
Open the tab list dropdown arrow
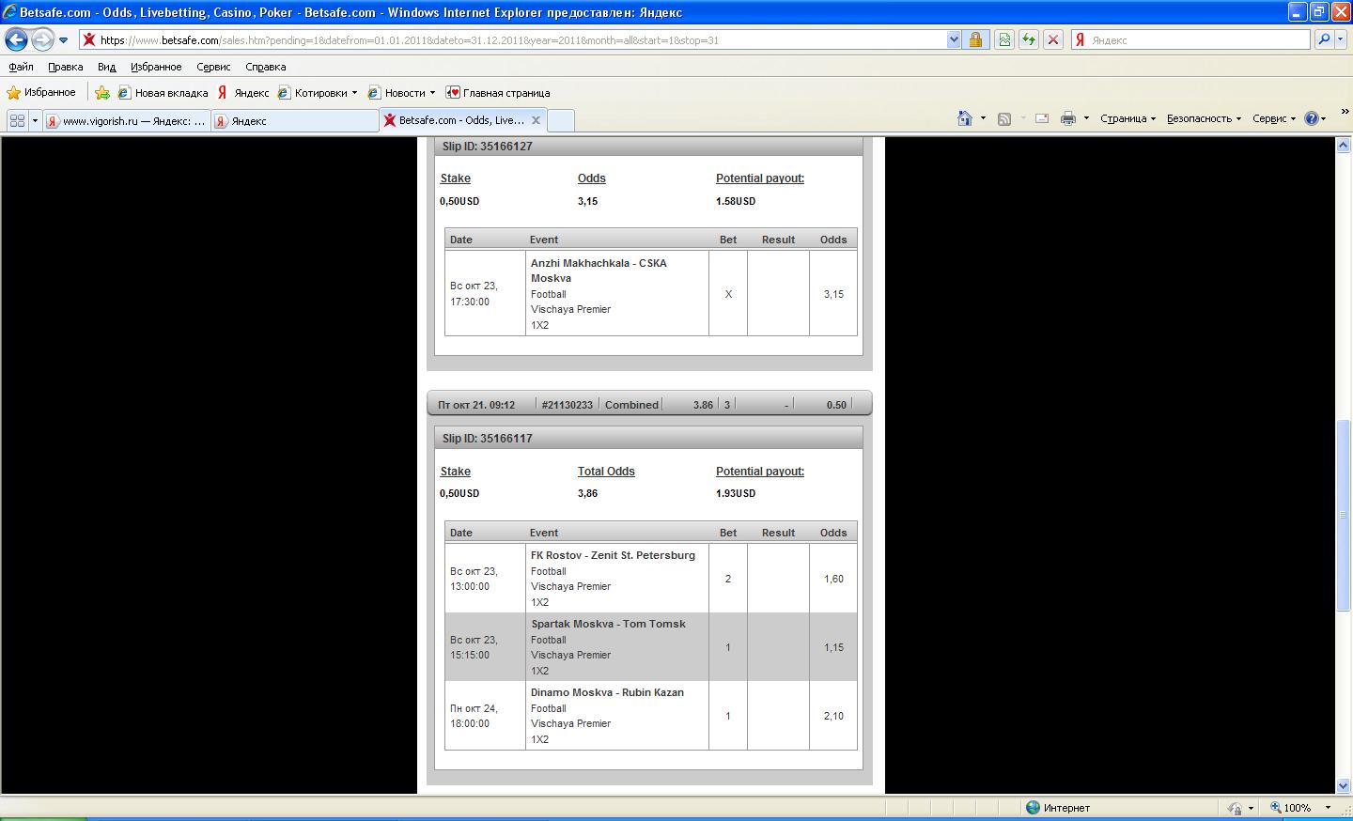[x=35, y=120]
